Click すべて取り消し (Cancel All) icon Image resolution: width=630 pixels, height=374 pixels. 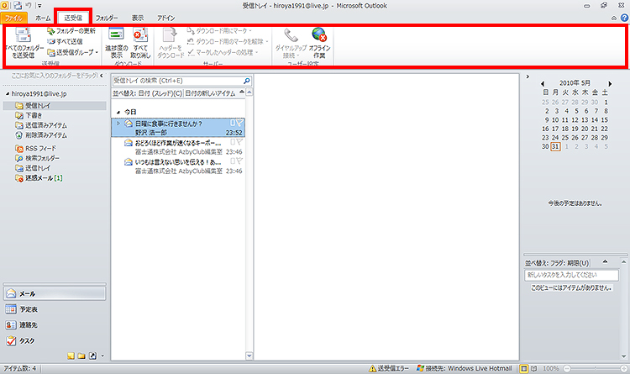click(x=139, y=34)
